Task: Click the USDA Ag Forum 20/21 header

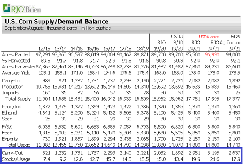Action: tap(231, 42)
